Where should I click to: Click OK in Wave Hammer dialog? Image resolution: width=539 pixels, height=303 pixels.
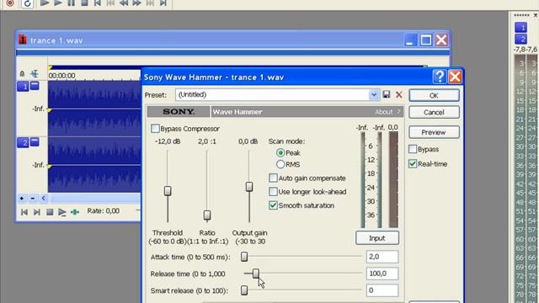coord(434,95)
